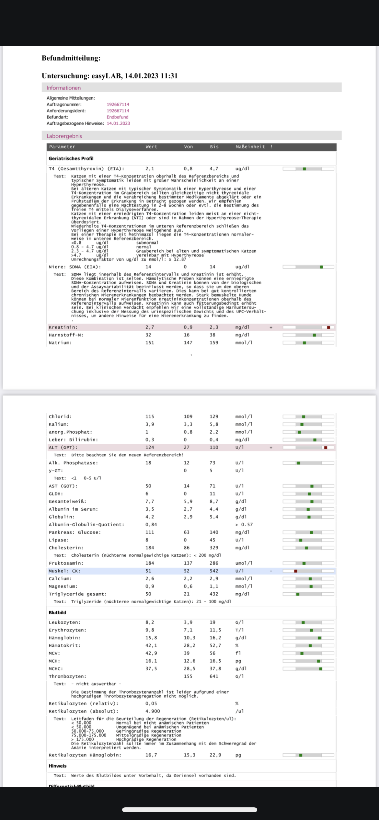Tap the Geriatrisches Profil subheading

point(71,158)
